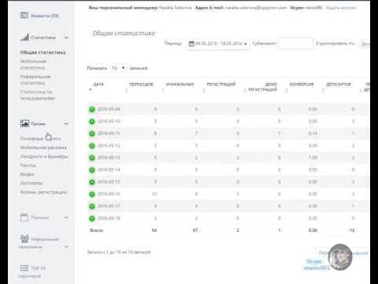Screen dimensions: 378x284
Task: Open the Группировать по dropdown
Action: pyautogui.click(x=365, y=43)
